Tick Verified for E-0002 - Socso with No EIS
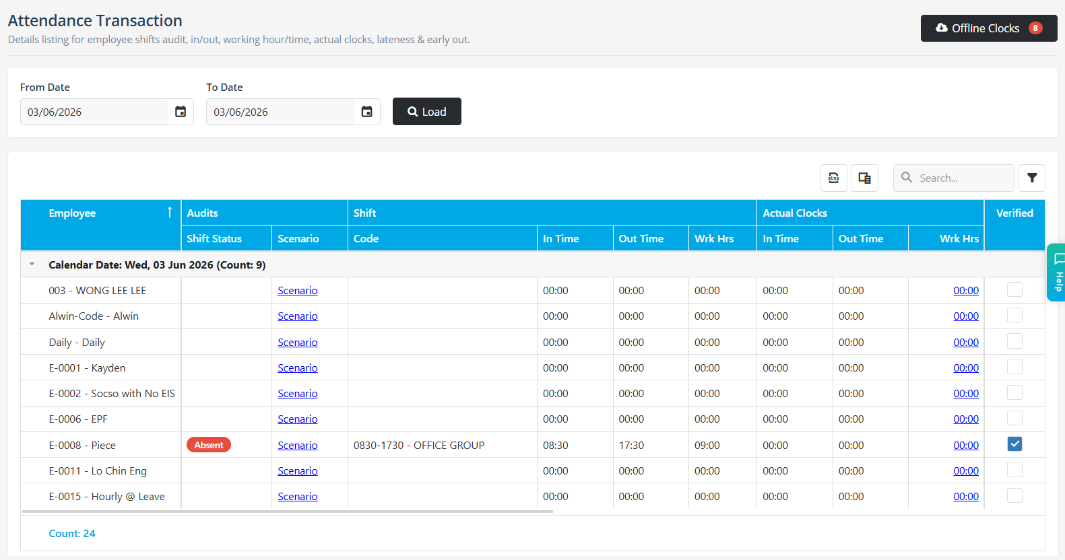 coord(1014,392)
